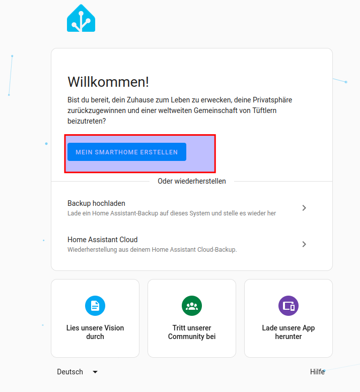
Task: Click the chevron next to Backup hochladen
Action: click(304, 208)
